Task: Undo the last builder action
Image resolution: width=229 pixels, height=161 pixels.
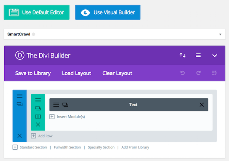Action: tap(182, 73)
